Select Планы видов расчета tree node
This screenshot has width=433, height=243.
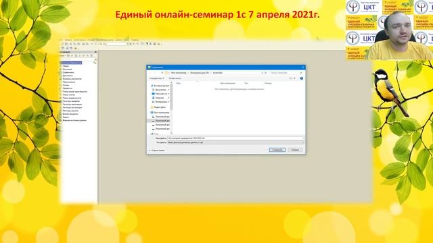pos(72,98)
